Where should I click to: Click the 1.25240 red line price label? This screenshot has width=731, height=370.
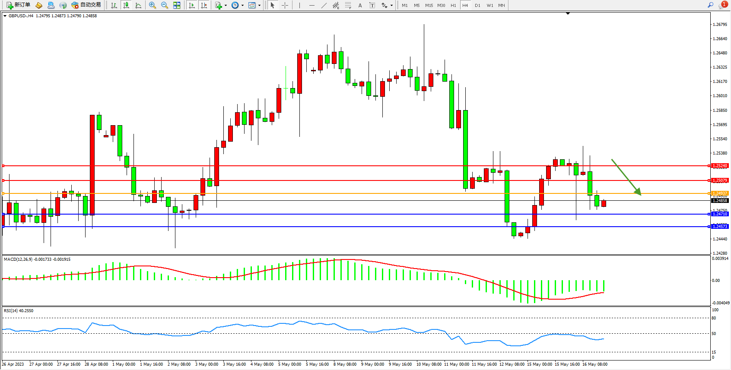pos(720,166)
